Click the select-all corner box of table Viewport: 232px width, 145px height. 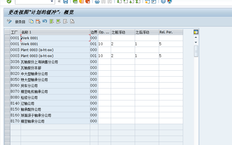[7, 32]
